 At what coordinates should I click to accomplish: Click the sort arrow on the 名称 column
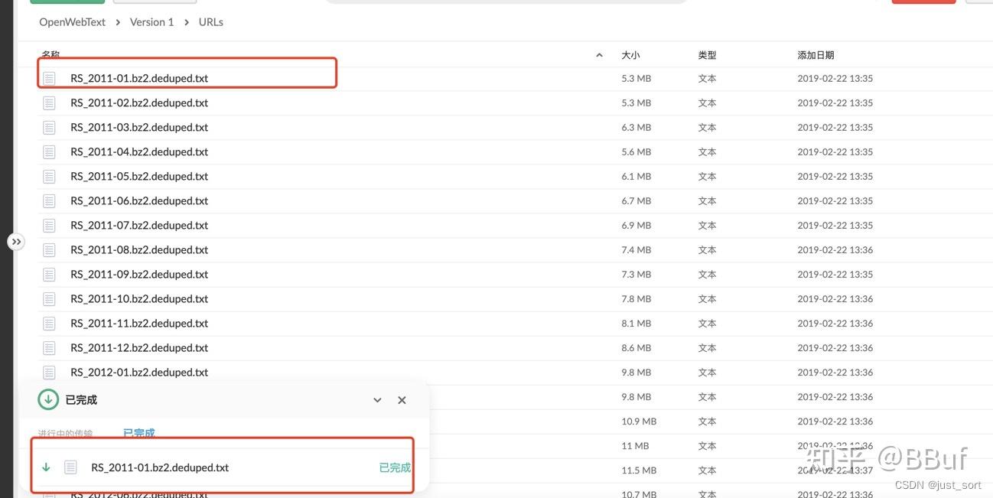tap(599, 54)
